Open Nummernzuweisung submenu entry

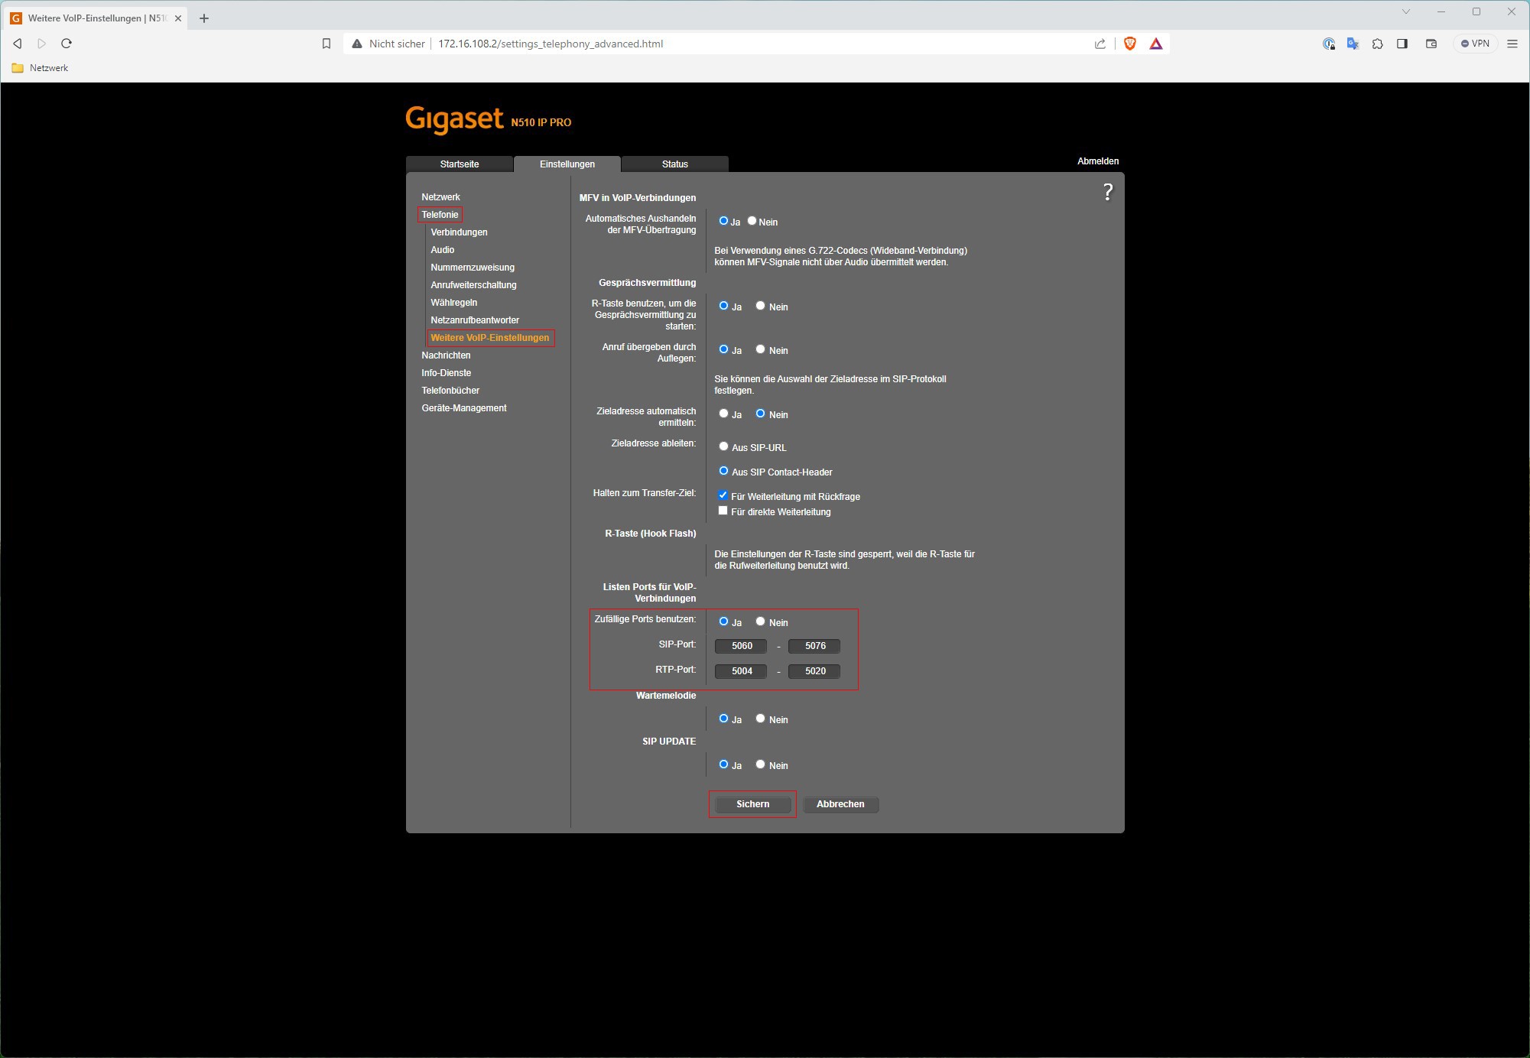[x=473, y=268]
